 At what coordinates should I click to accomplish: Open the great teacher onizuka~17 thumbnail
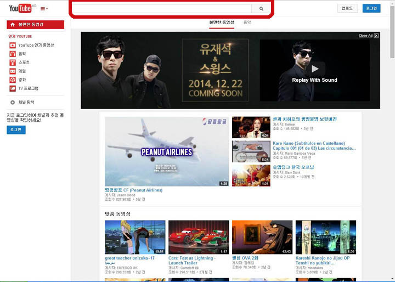coord(135,237)
